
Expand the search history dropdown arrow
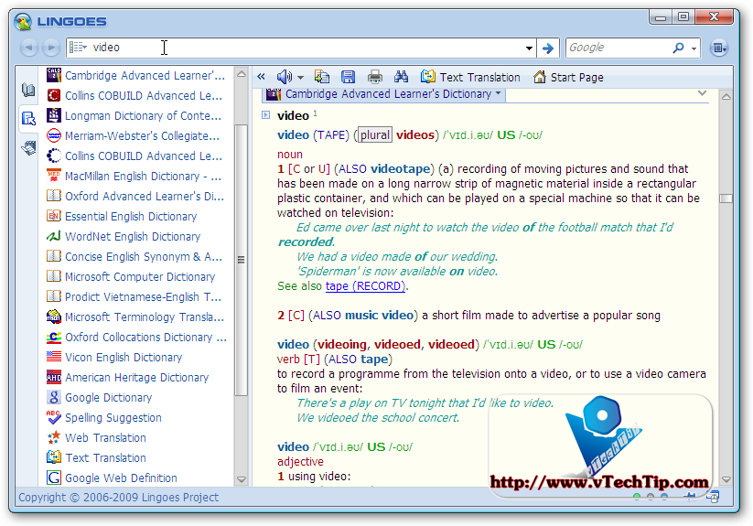(x=529, y=48)
